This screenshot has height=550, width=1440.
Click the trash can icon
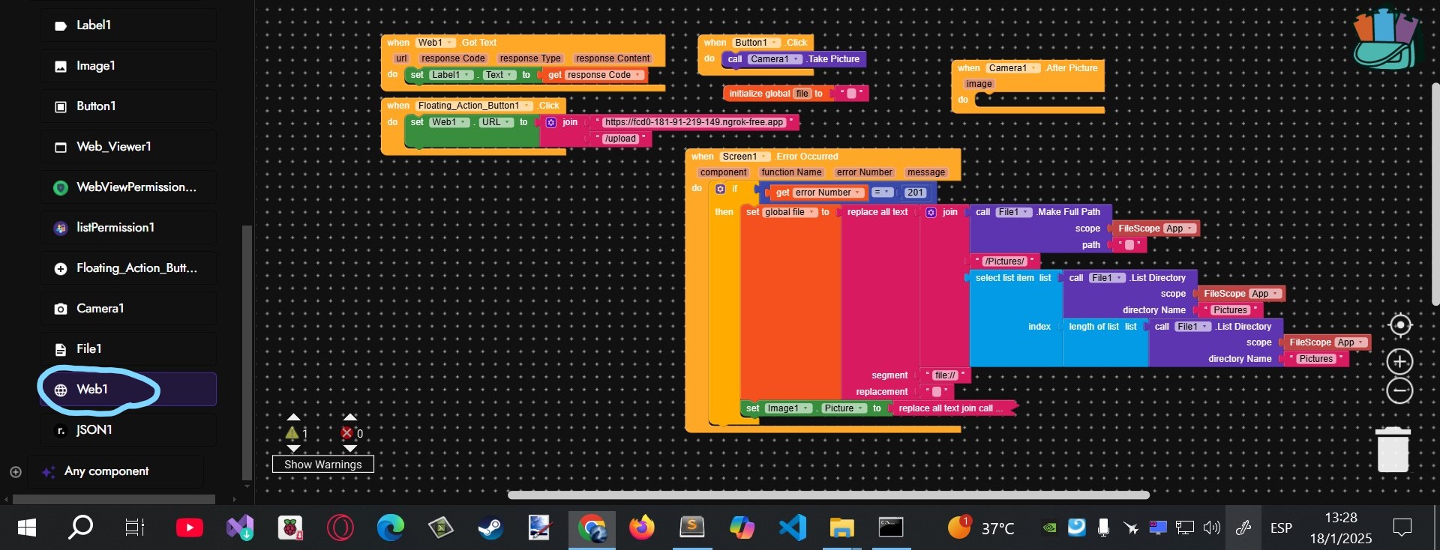click(1393, 449)
